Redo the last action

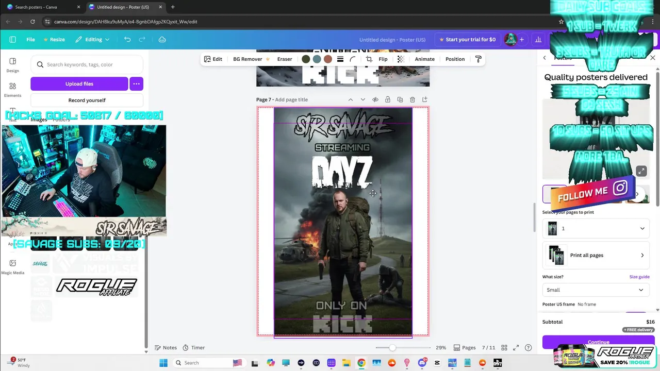(x=142, y=40)
